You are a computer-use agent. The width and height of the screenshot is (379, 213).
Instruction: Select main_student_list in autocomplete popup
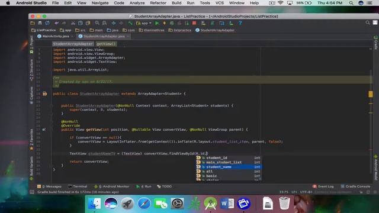[229, 162]
